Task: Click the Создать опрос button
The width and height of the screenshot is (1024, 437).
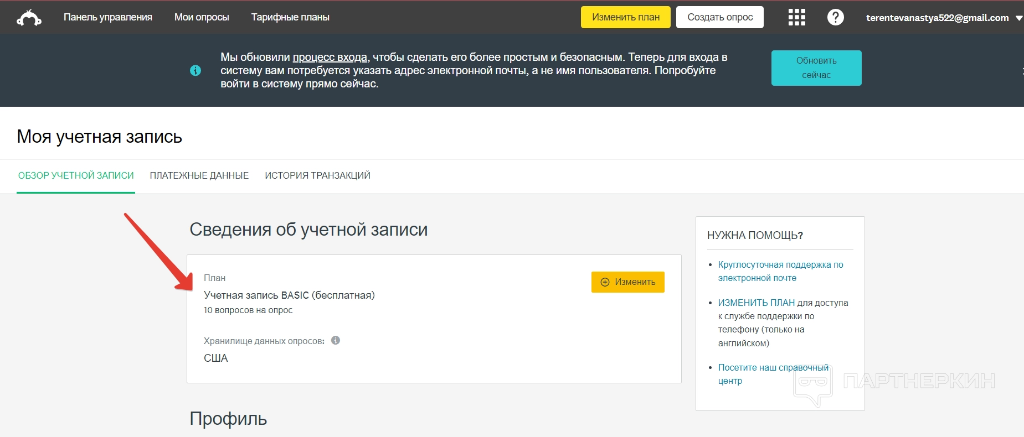Action: pos(719,17)
